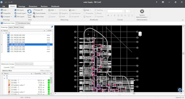Click the Compare drawings tool
Image resolution: width=185 pixels, height=99 pixels.
[5, 17]
